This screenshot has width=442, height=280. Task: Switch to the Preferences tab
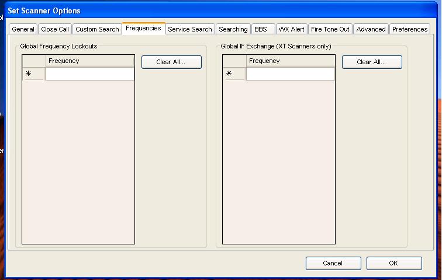pos(410,29)
